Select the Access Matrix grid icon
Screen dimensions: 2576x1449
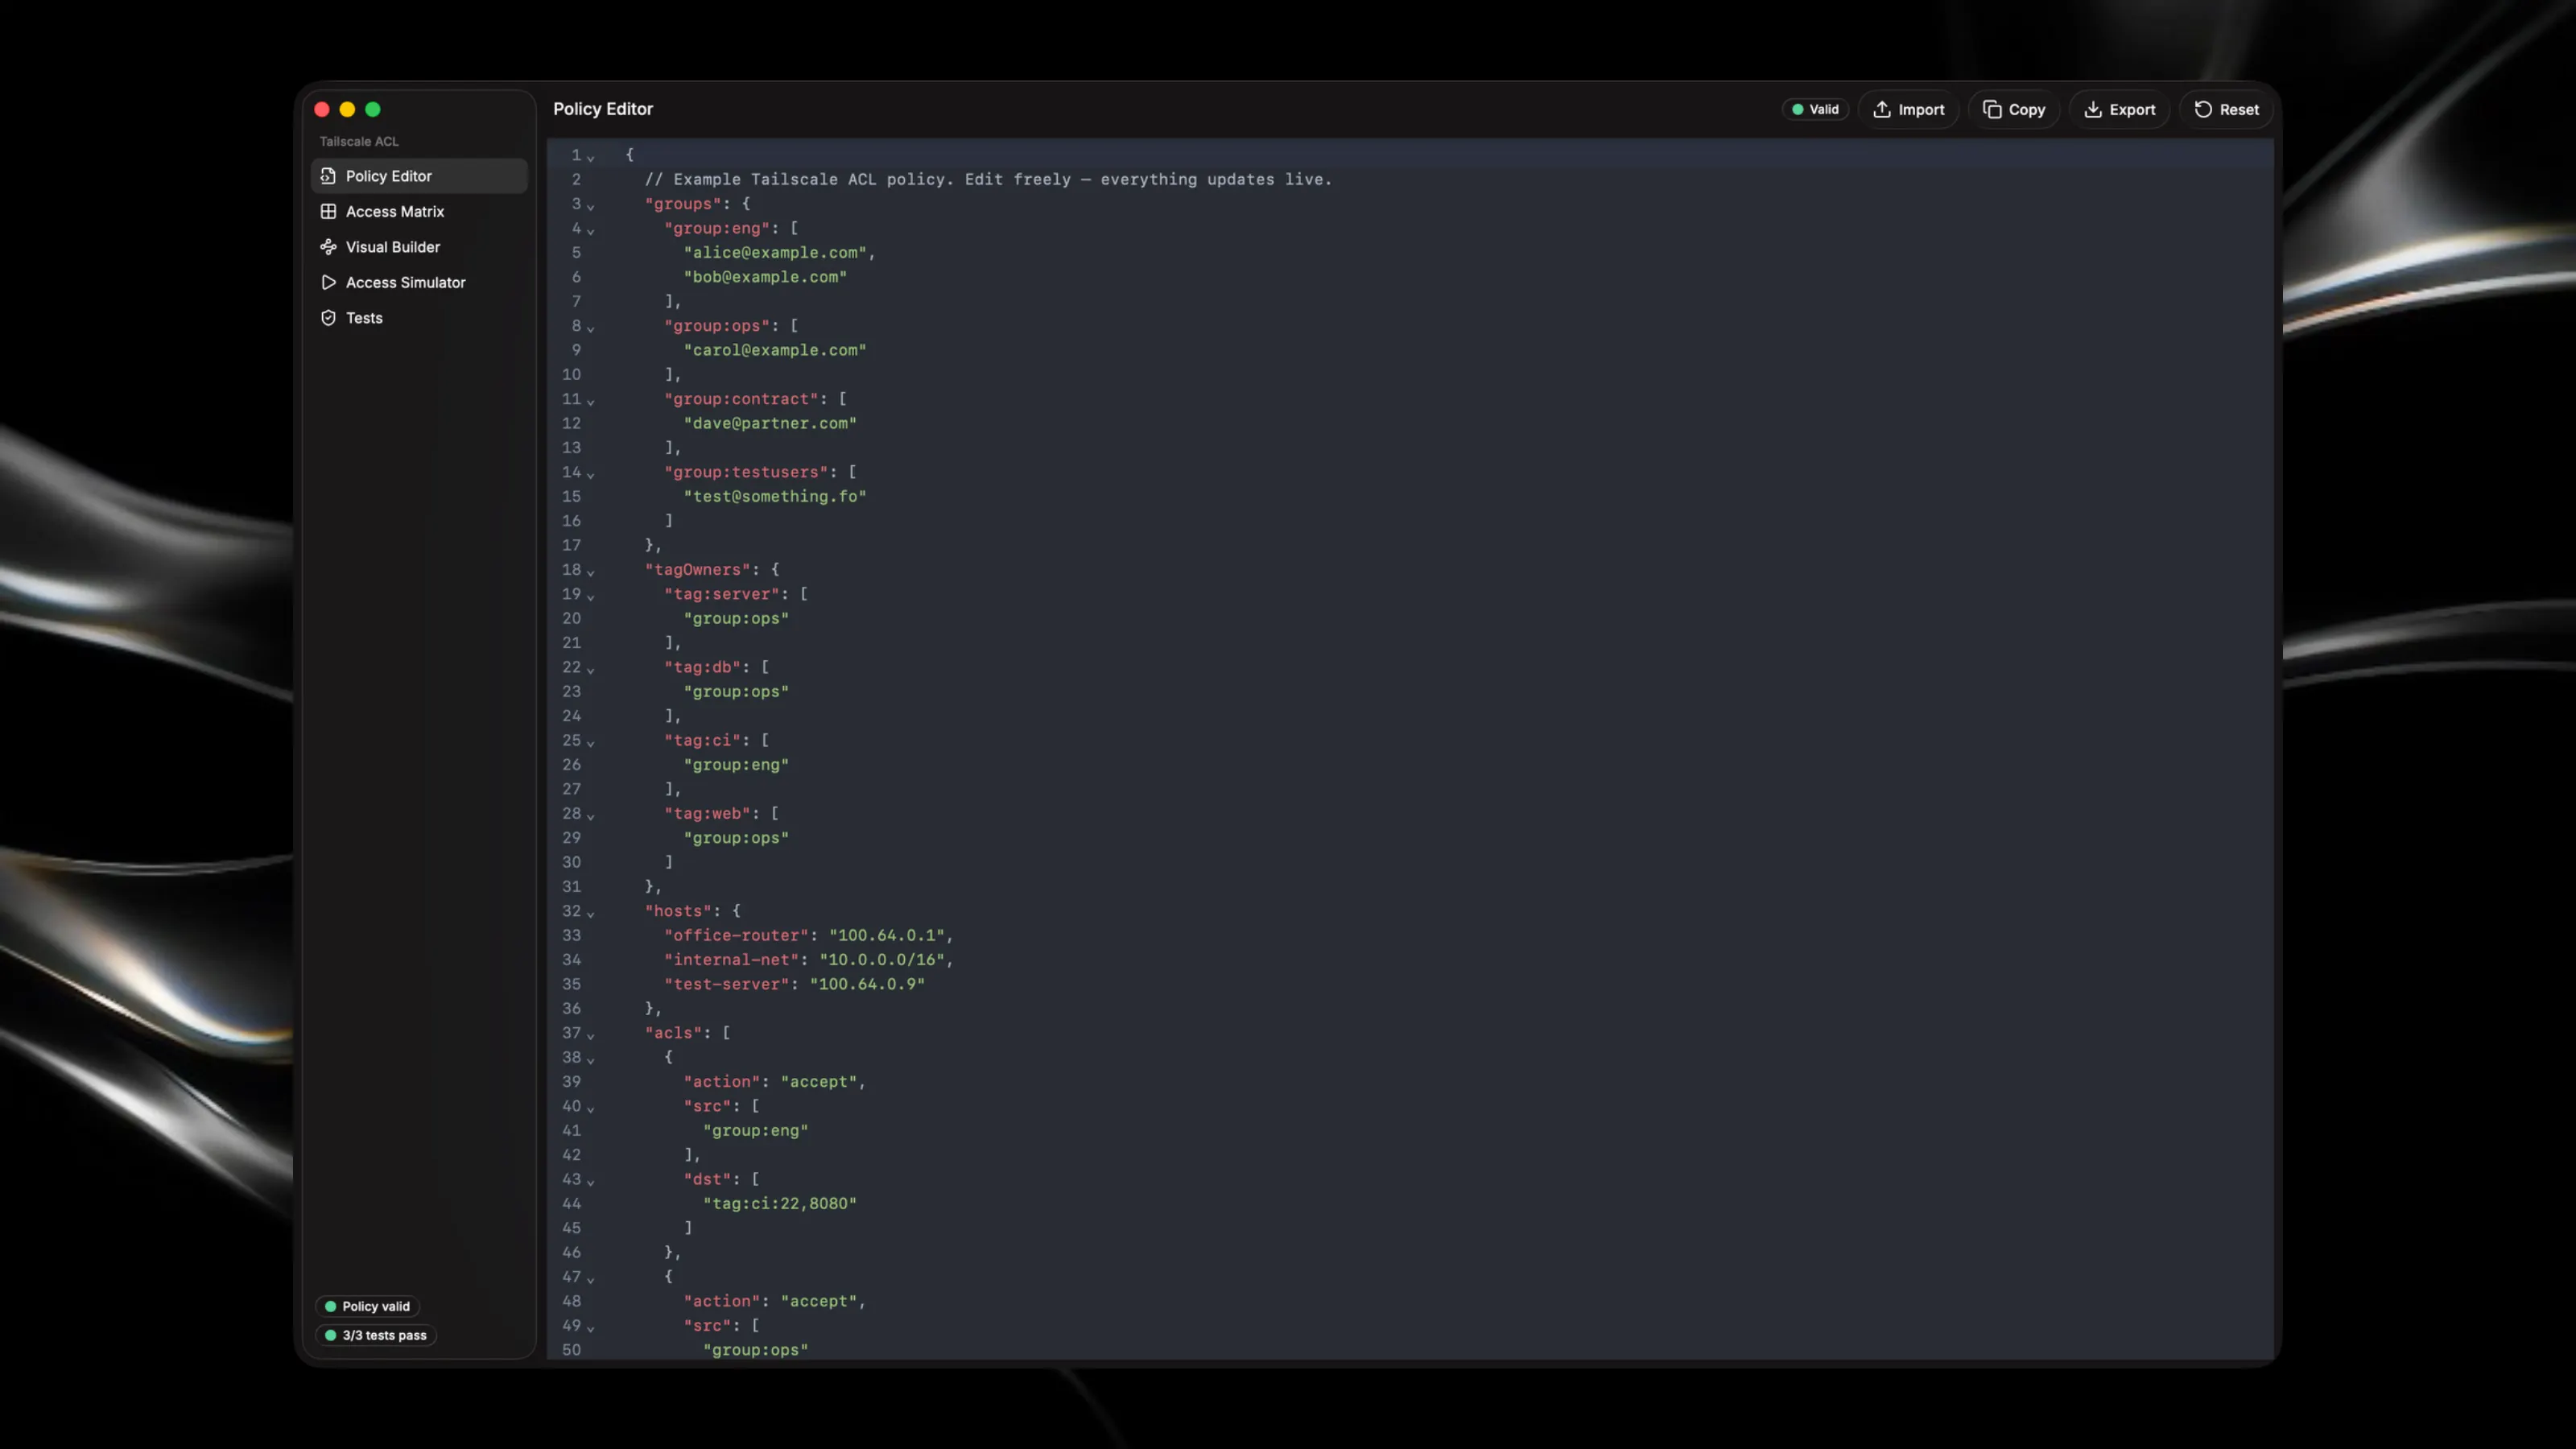point(328,211)
